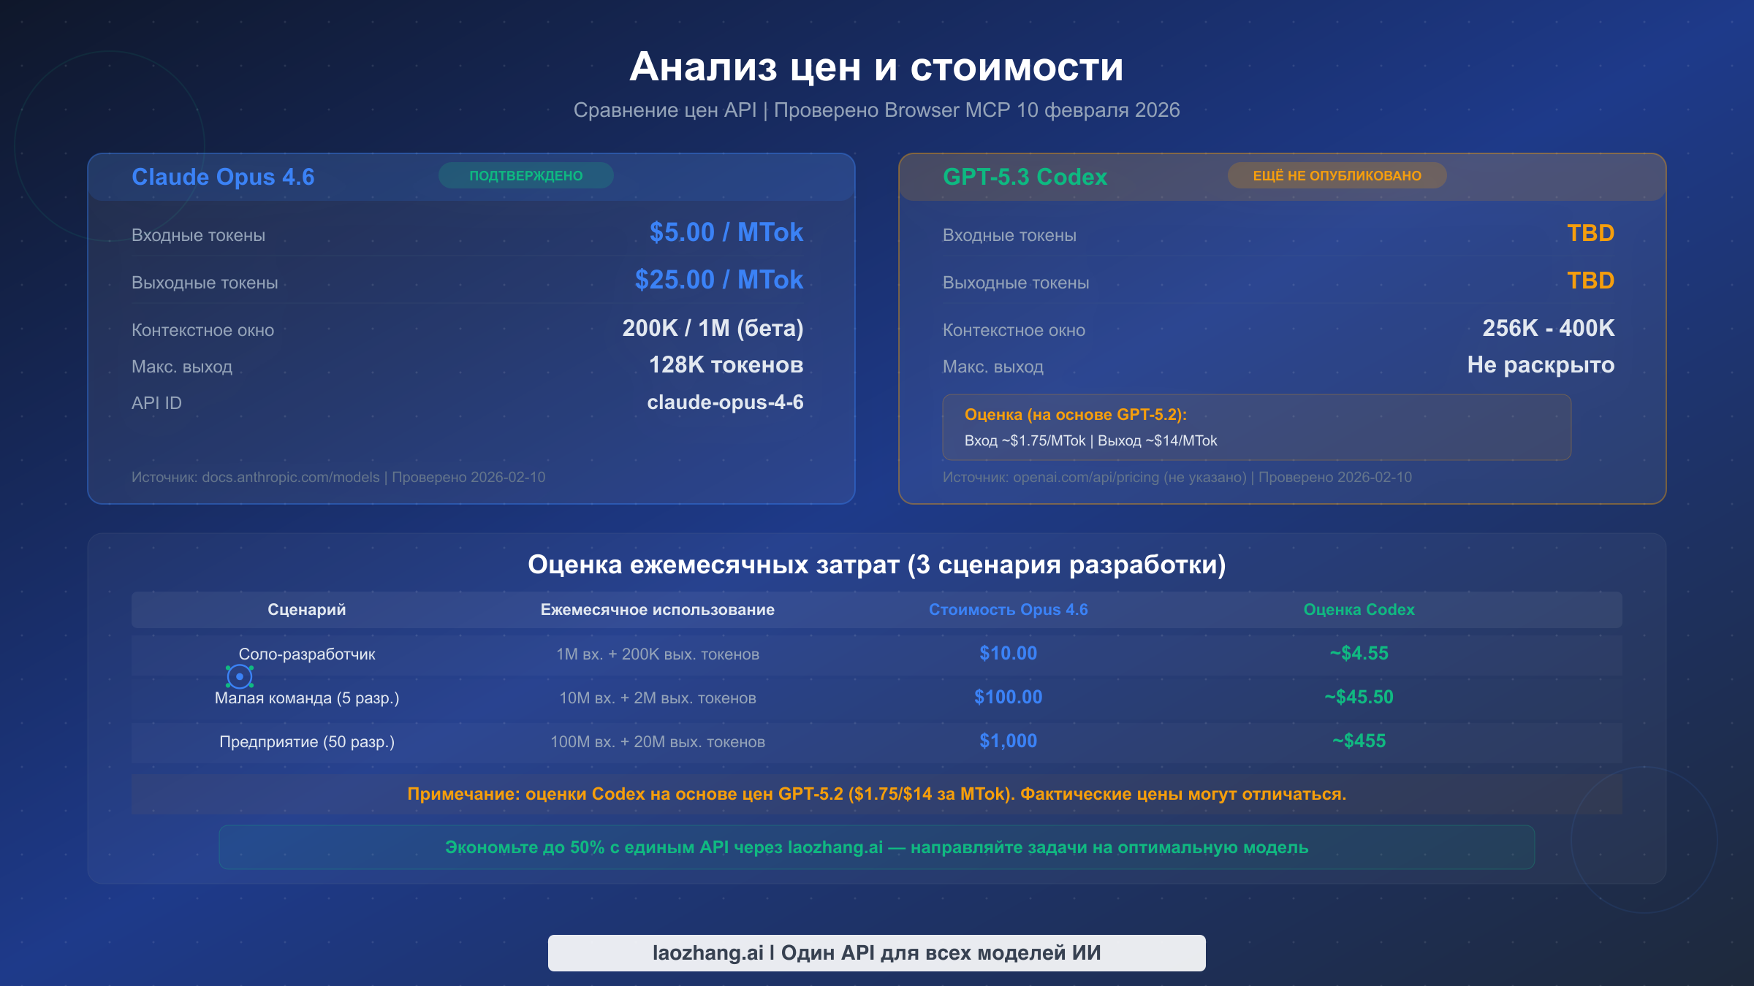
Task: Select the GPT-5.3 Codex card title
Action: click(x=1025, y=177)
